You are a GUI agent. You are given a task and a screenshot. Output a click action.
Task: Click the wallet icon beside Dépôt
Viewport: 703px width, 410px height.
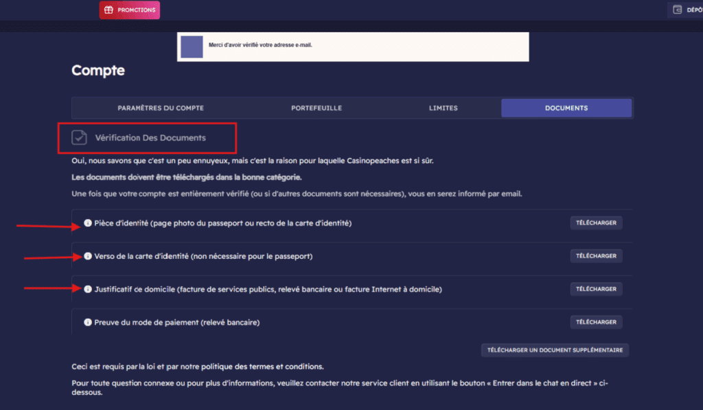[678, 10]
